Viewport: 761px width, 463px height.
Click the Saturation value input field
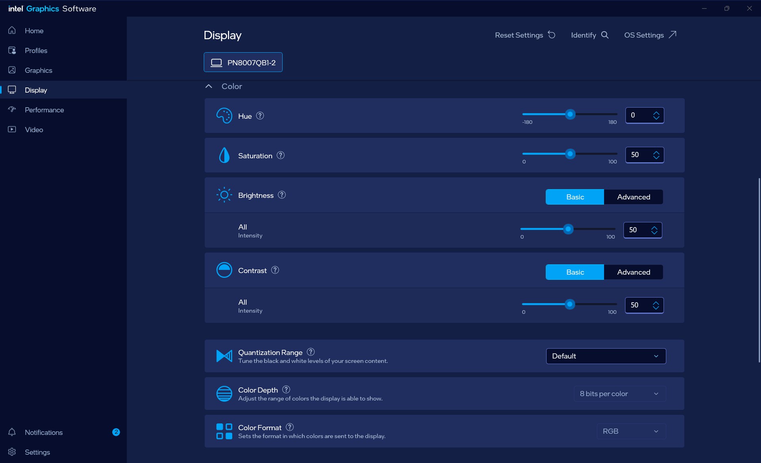click(x=645, y=155)
